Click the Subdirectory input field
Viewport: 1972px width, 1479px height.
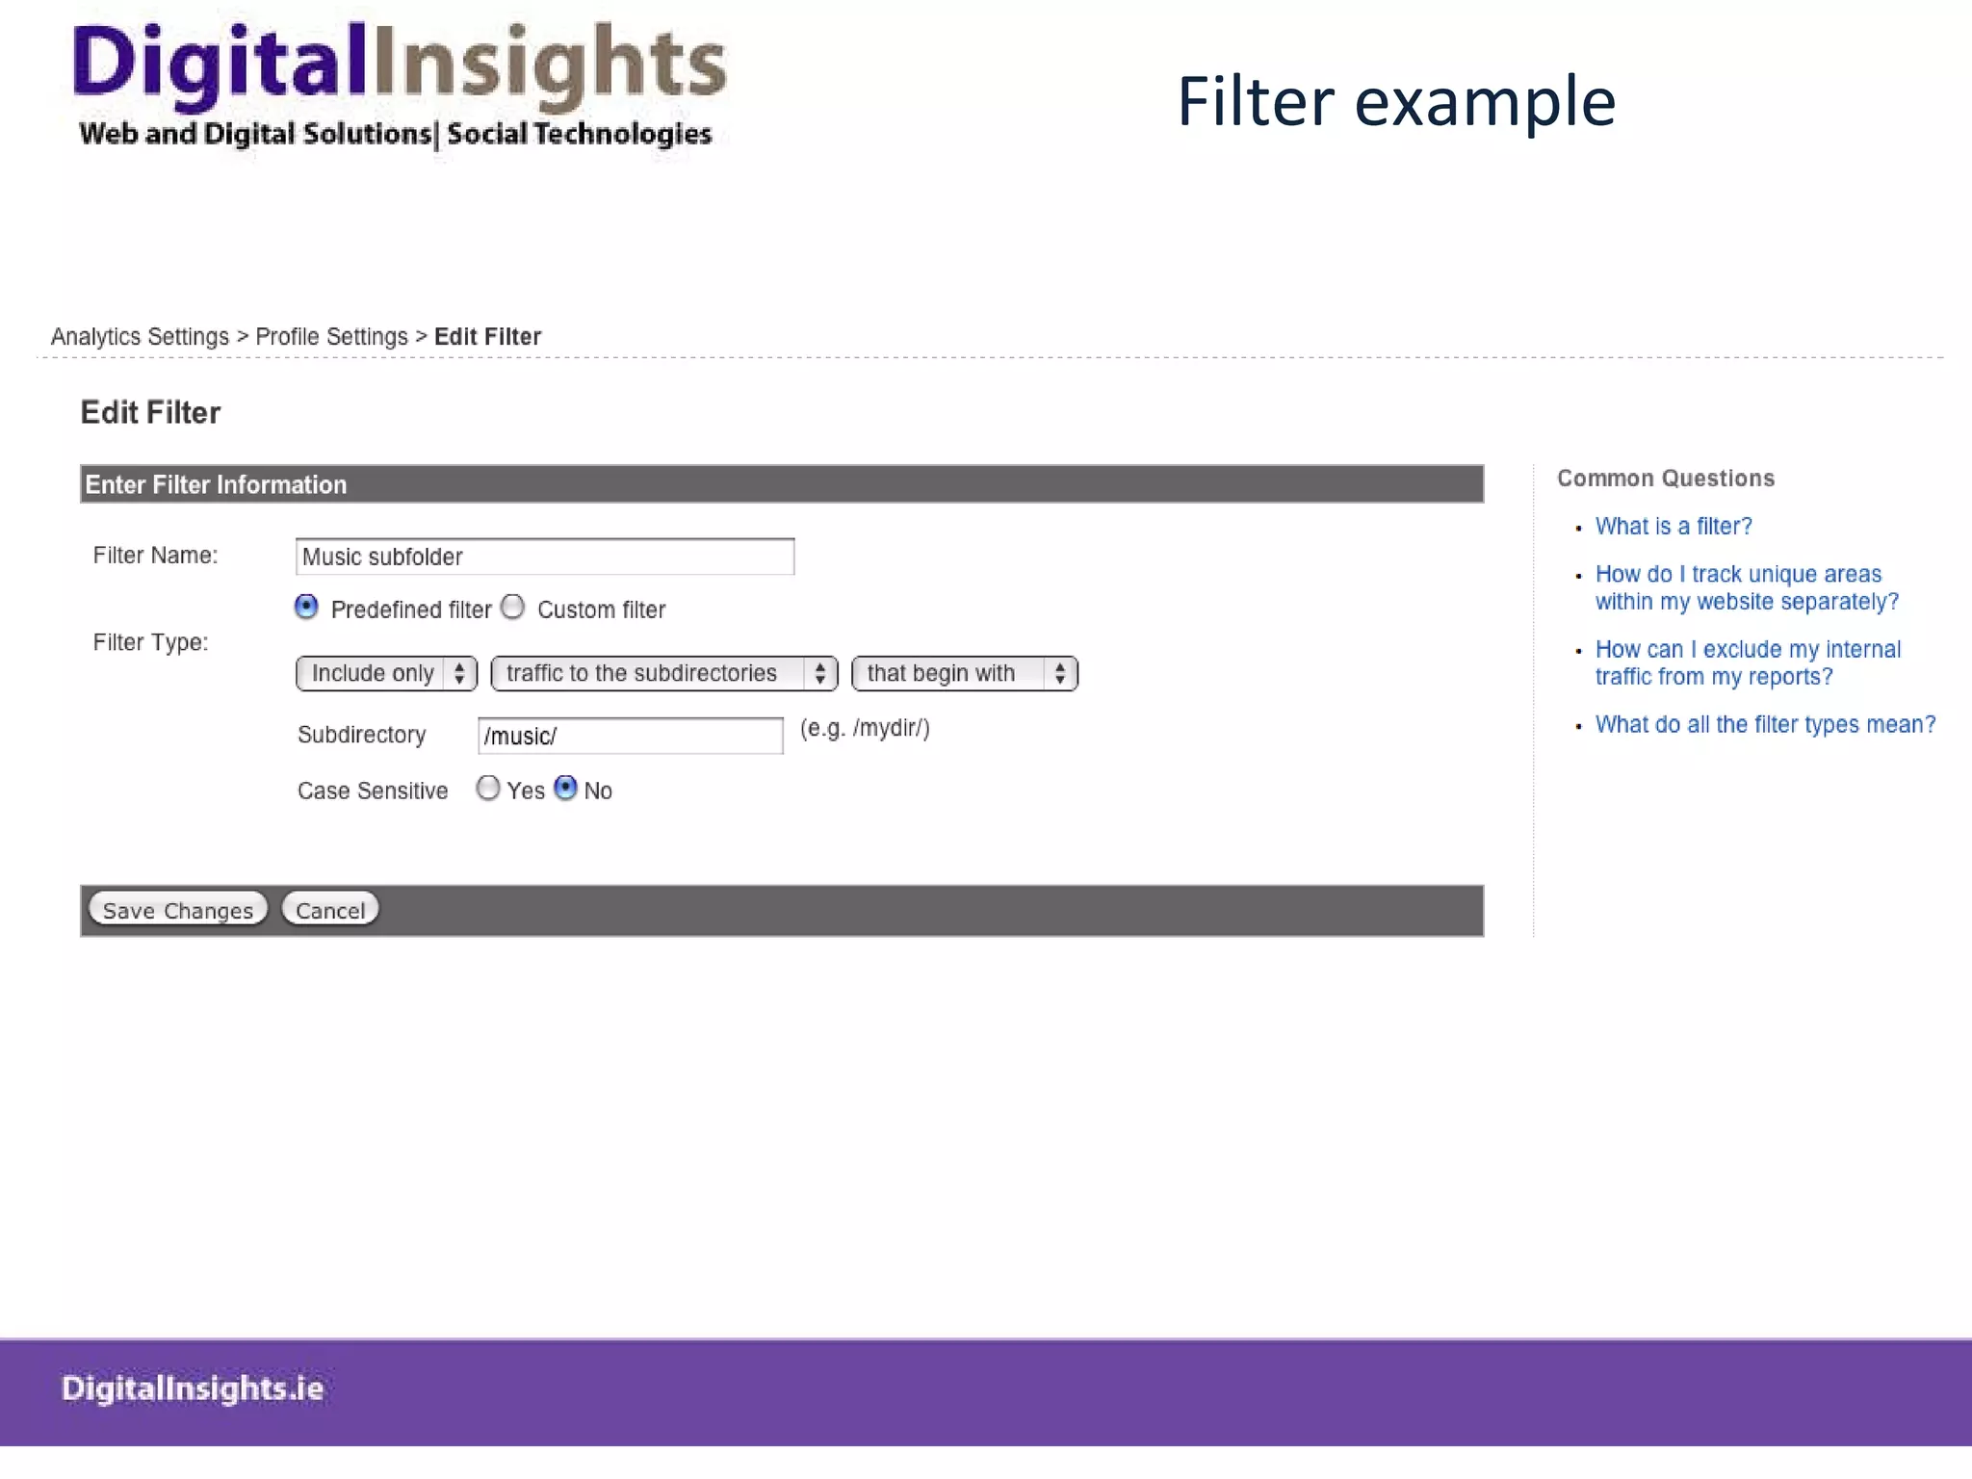pos(631,736)
